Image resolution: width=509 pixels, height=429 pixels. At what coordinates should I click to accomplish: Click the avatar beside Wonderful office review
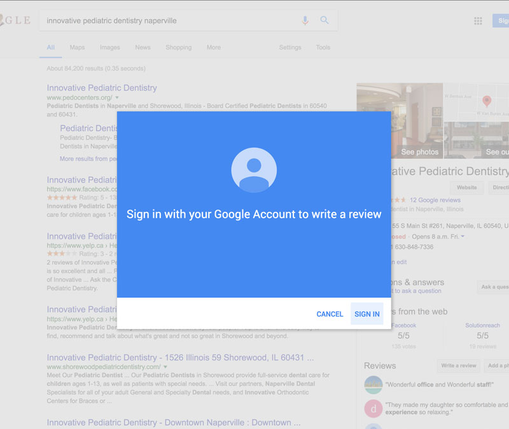pyautogui.click(x=373, y=385)
